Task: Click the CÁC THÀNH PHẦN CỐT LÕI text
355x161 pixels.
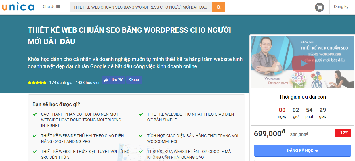Action: 81,120
